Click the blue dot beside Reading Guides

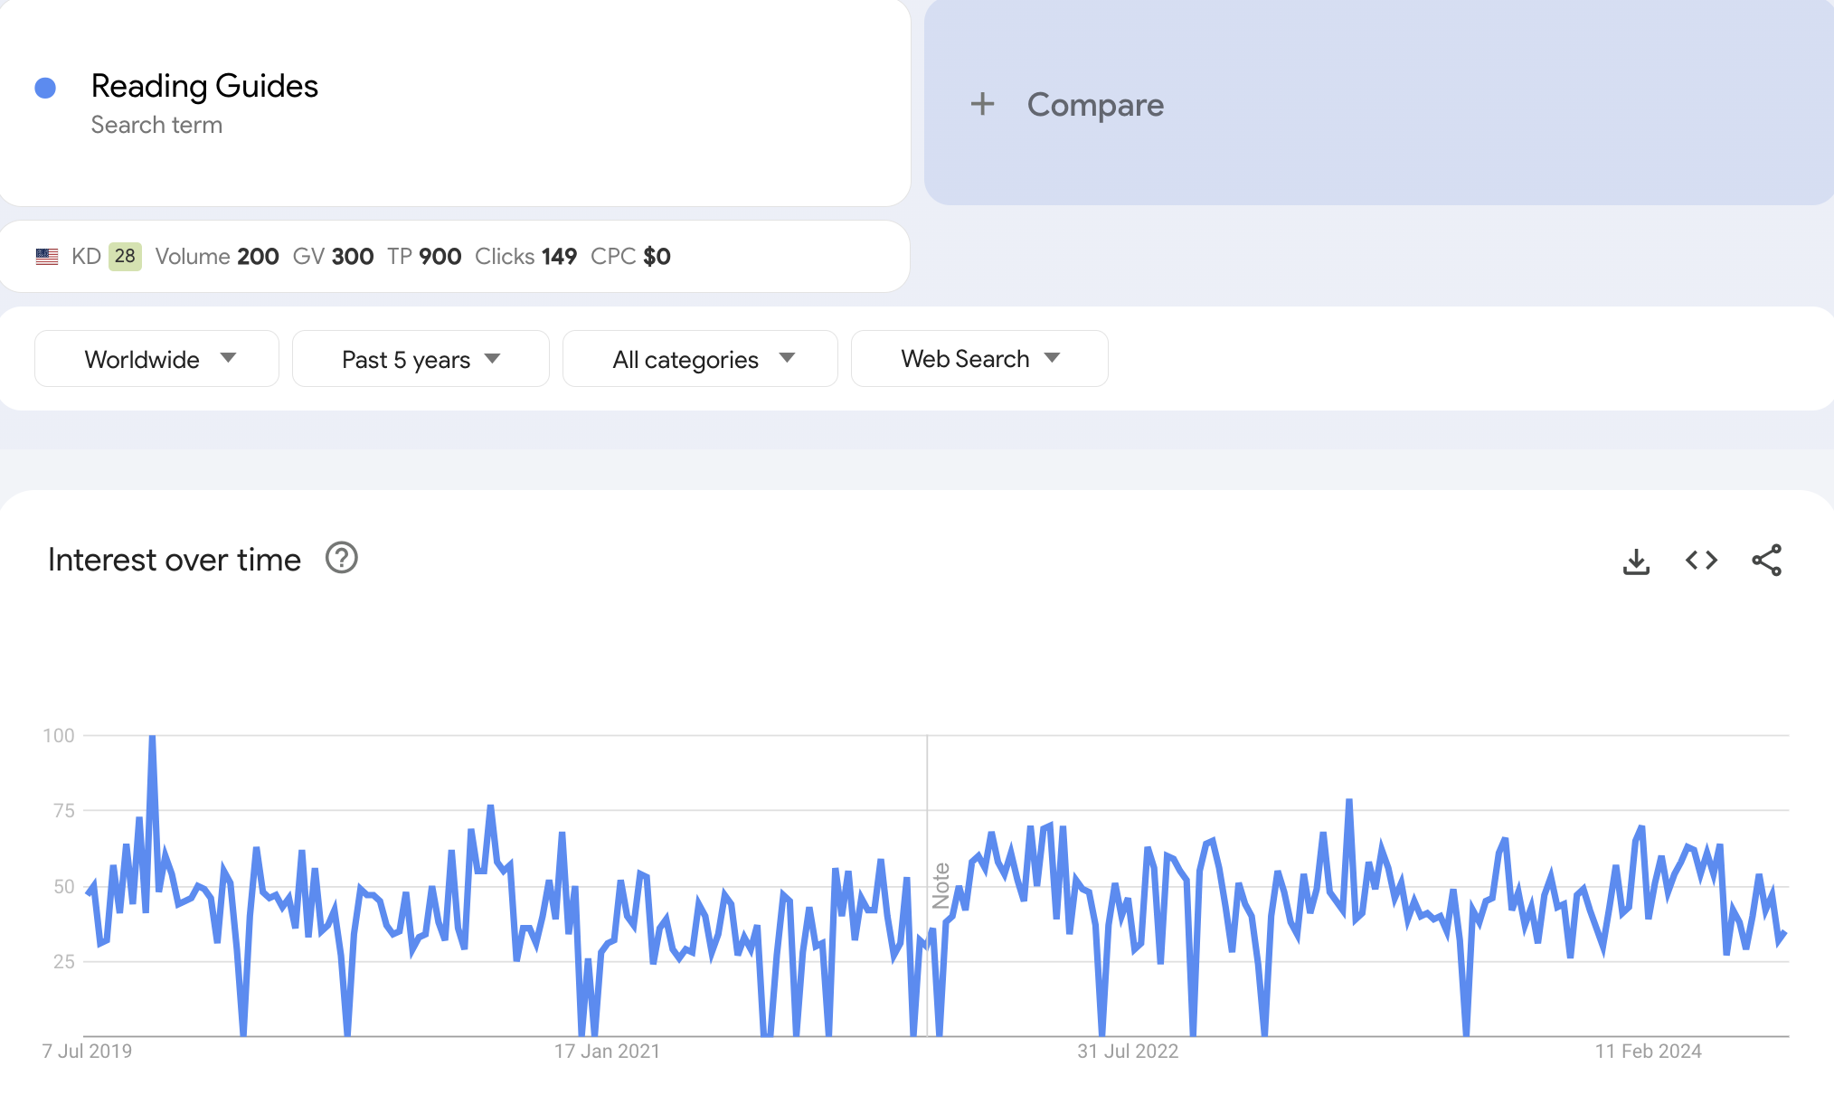(x=45, y=88)
